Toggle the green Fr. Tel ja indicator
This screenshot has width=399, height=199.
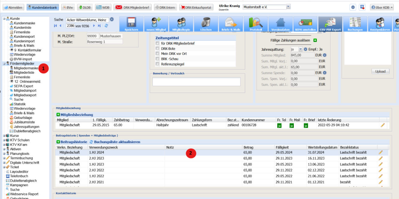pyautogui.click(x=279, y=125)
